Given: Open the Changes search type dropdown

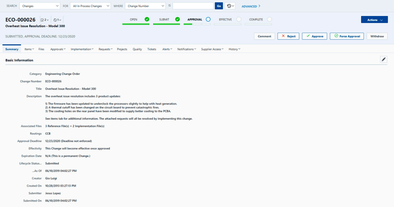Looking at the screenshot, I should (x=40, y=6).
